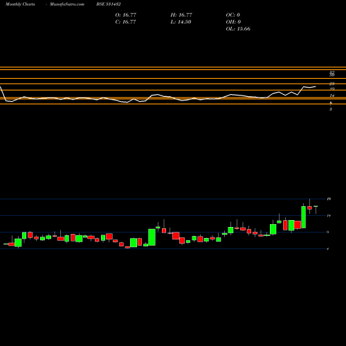346x346 pixels.
Task: Select the 'BSE 531482' ticker label
Action: [109, 4]
